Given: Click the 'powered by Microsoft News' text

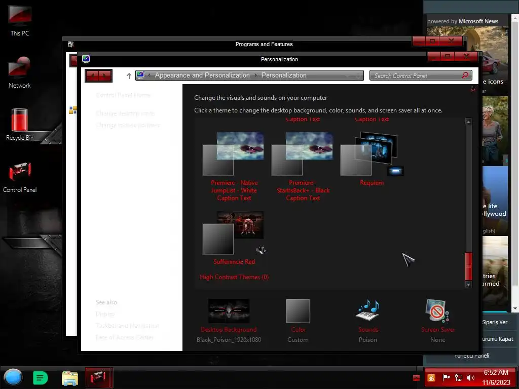Looking at the screenshot, I should [463, 21].
